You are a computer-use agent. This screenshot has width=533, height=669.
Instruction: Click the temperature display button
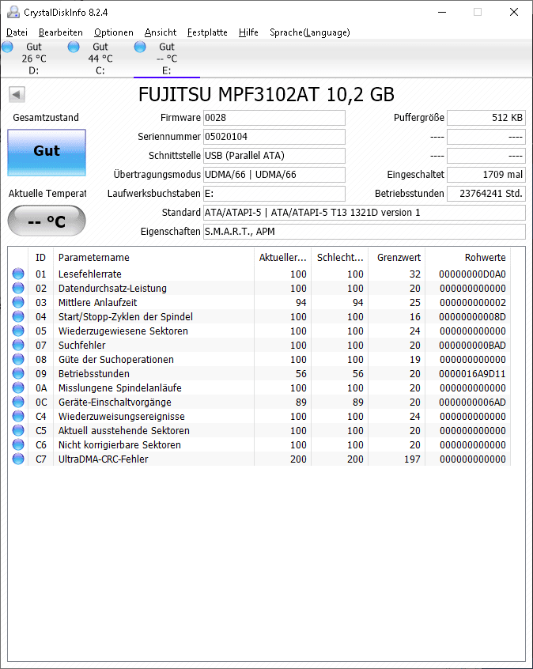(47, 221)
